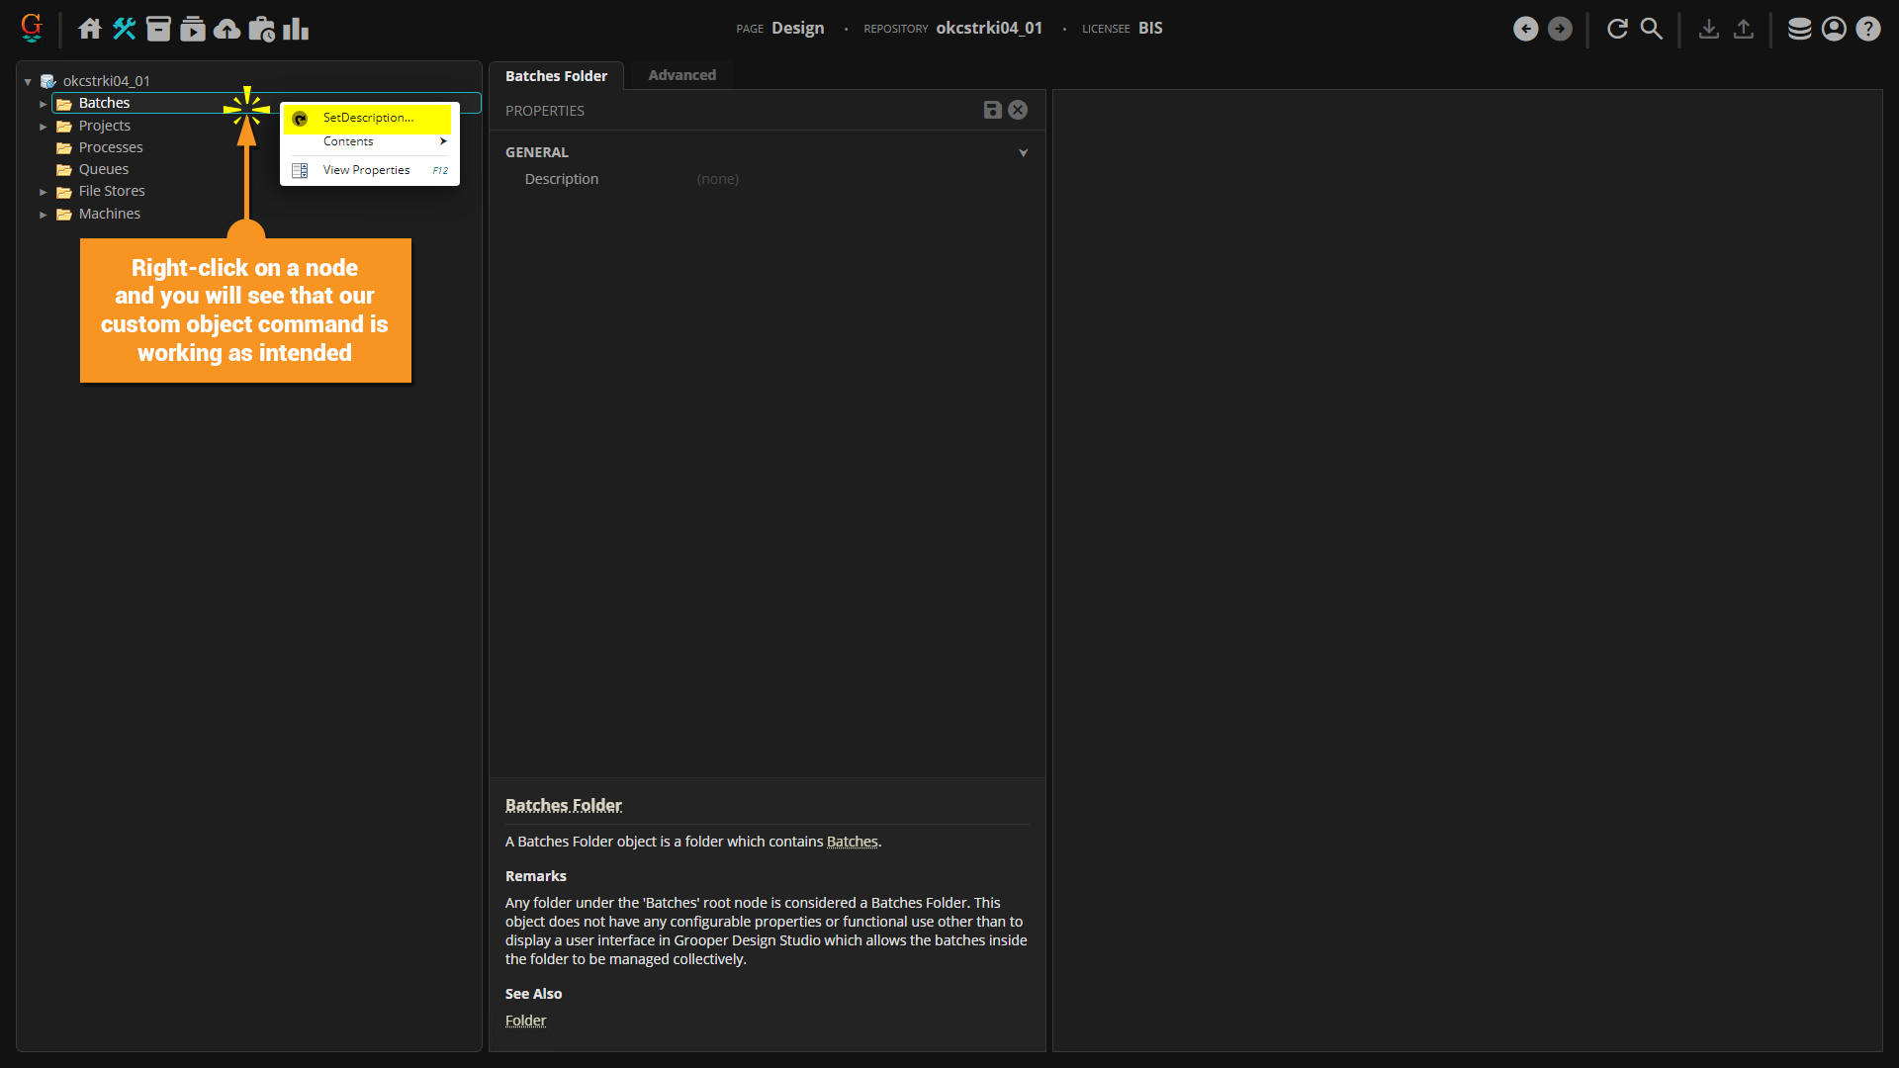The width and height of the screenshot is (1899, 1068).
Task: Click the database repository icon
Action: coord(1799,29)
